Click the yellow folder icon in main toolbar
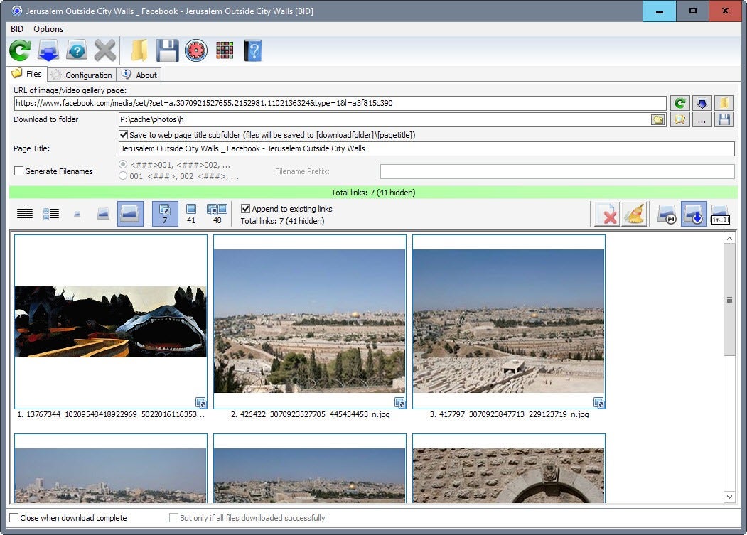Screen dimensions: 747x535 point(139,50)
